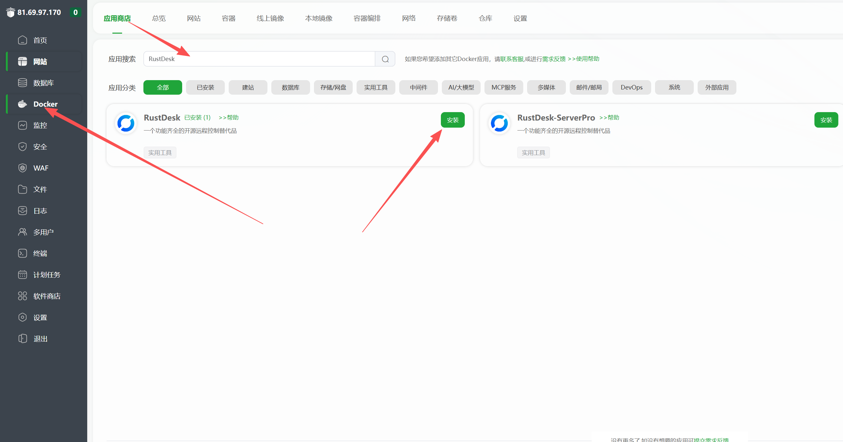Filter apps by 存储/网盘 category

click(x=333, y=88)
